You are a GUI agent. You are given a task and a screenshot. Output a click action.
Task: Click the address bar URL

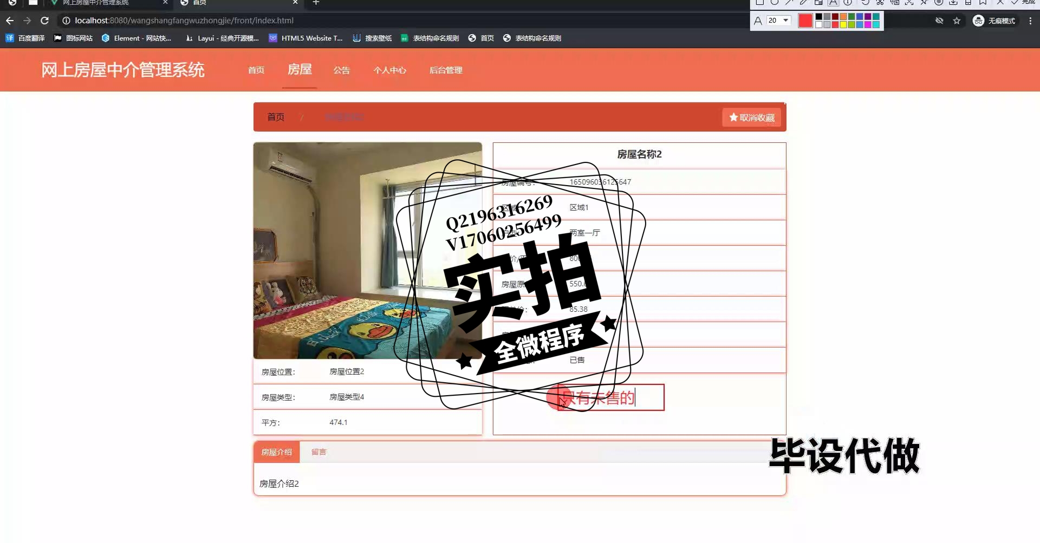pyautogui.click(x=184, y=21)
